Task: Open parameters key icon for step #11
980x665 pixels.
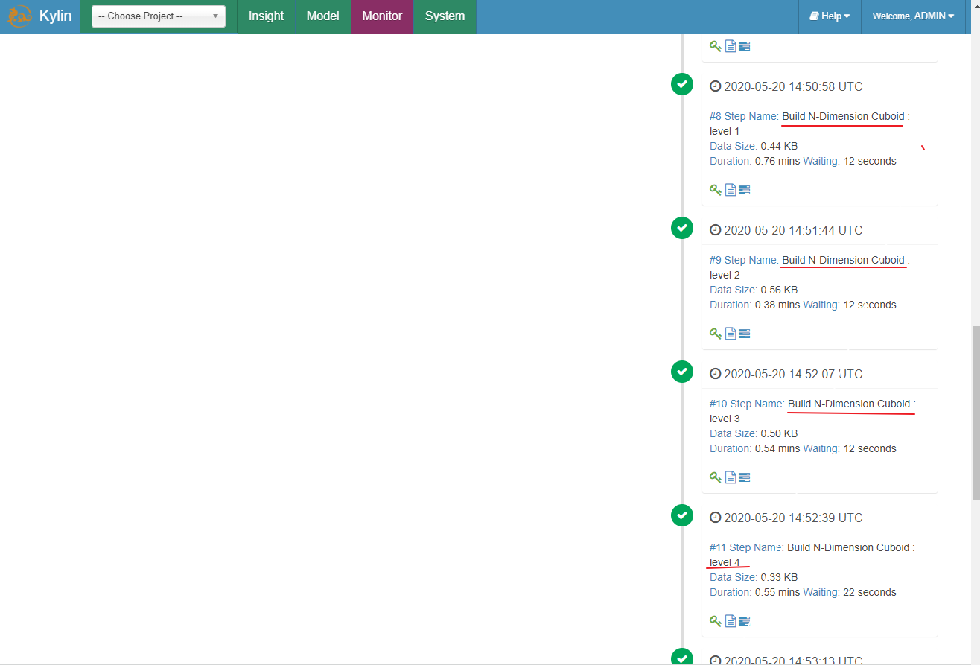Action: (715, 621)
